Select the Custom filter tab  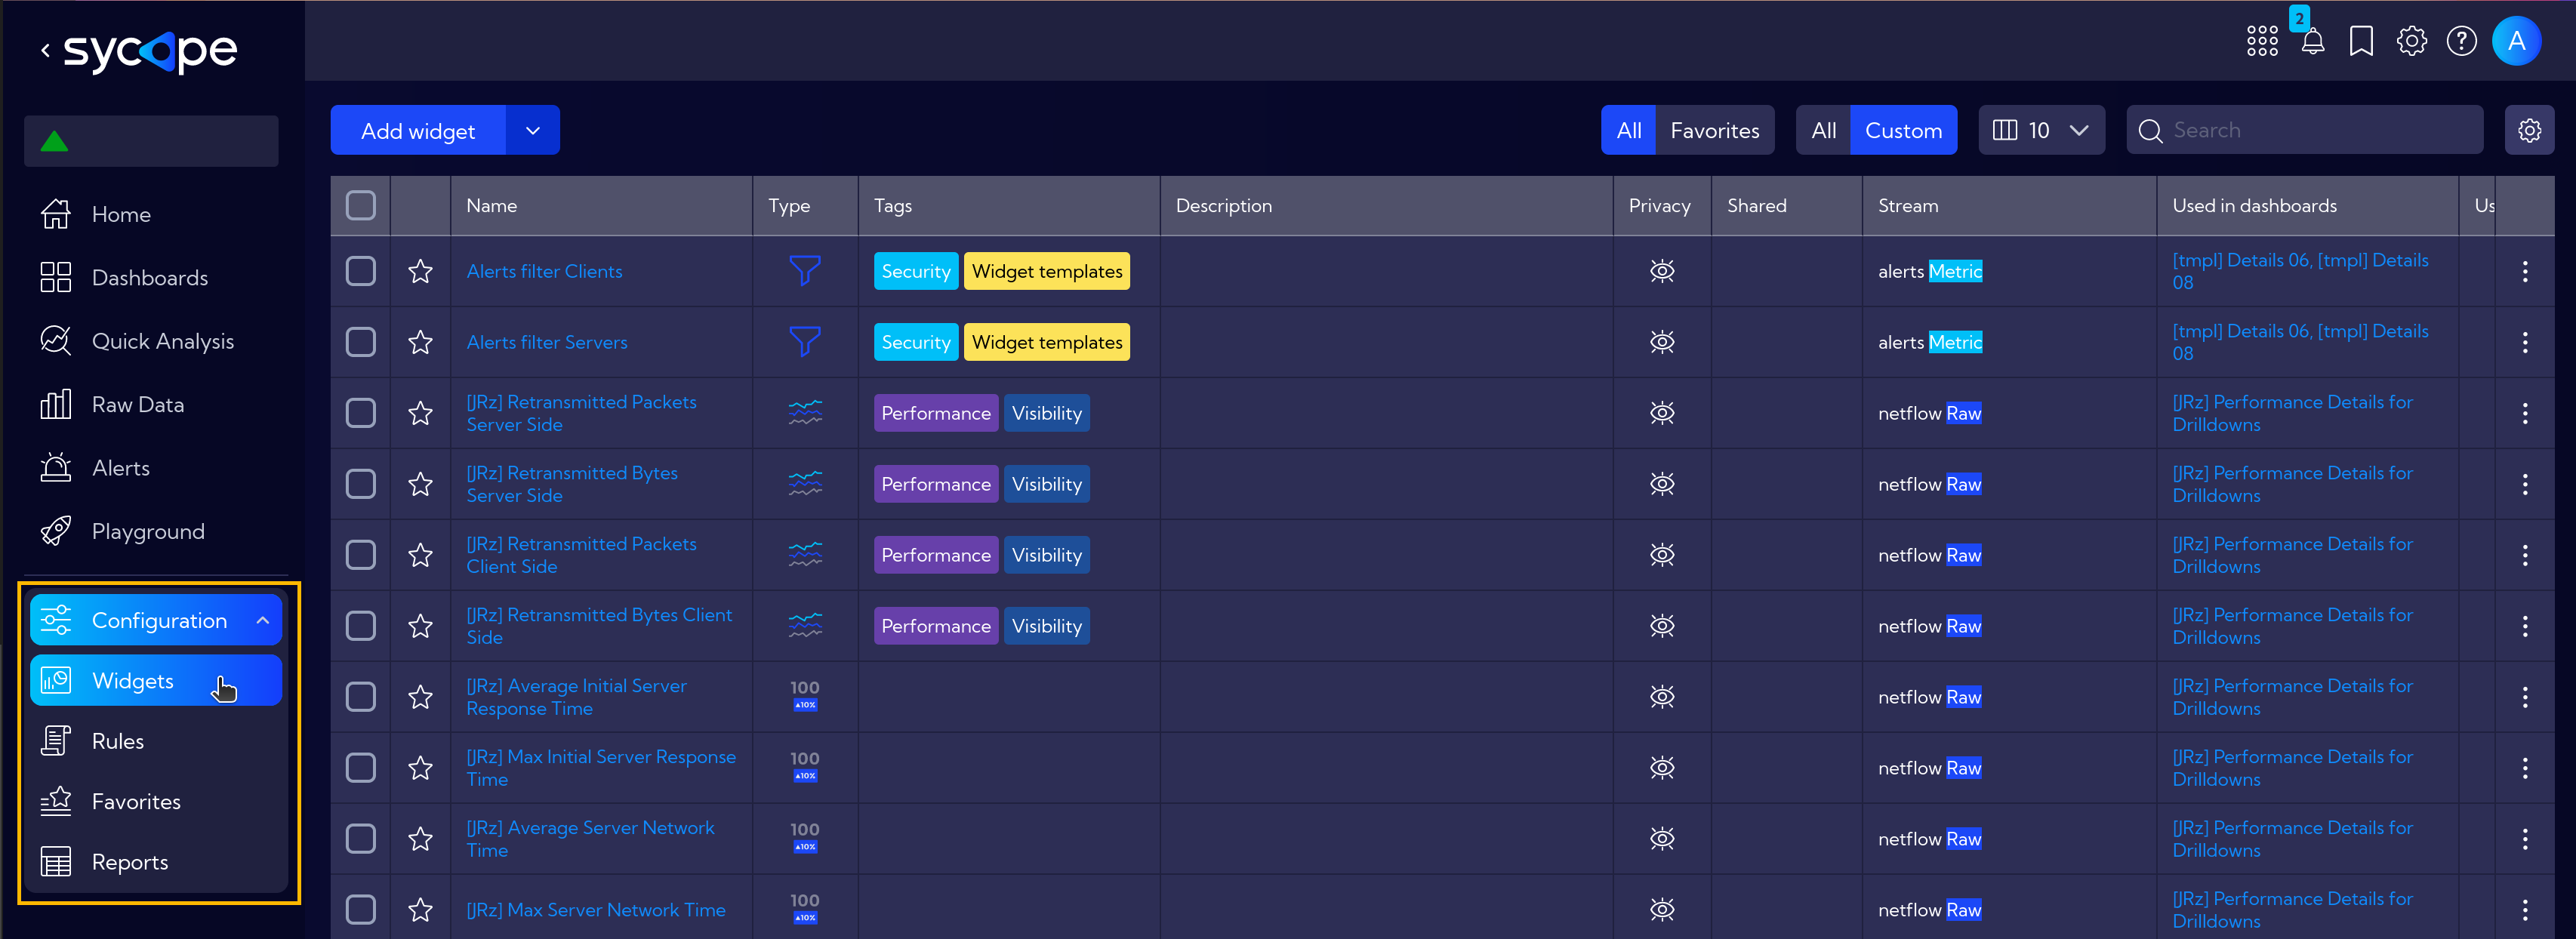(1903, 130)
